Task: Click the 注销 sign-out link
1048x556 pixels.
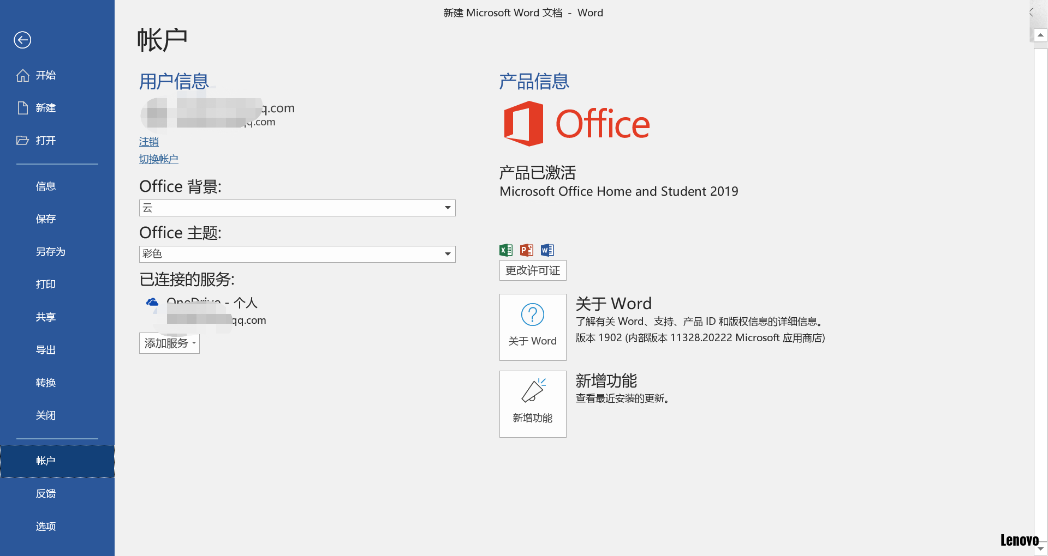Action: click(149, 142)
